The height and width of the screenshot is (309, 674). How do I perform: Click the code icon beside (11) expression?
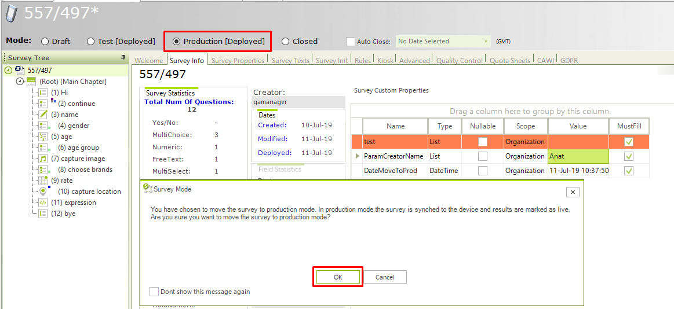click(42, 203)
